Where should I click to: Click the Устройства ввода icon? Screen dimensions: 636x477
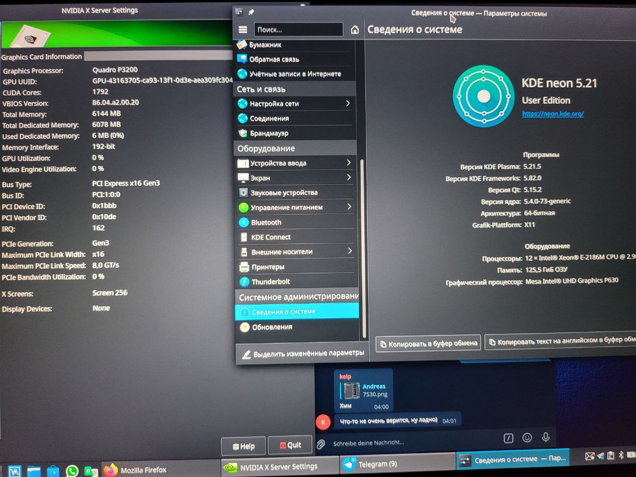pos(243,163)
